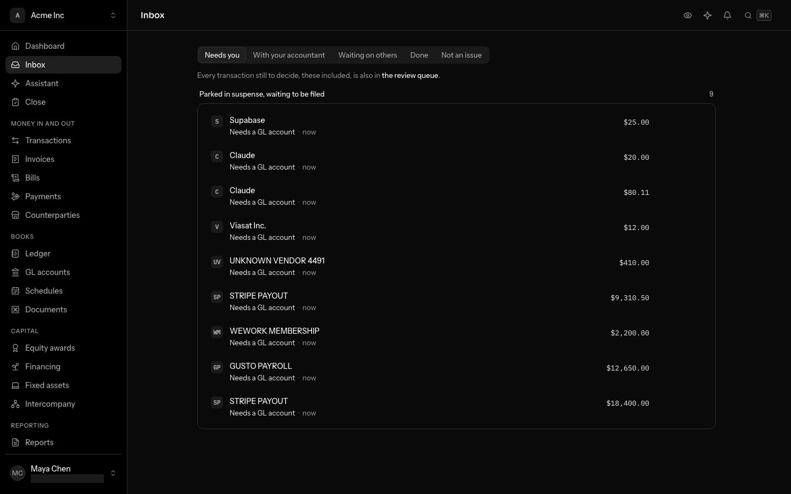The height and width of the screenshot is (494, 791).
Task: Open the Dashboard home icon
Action: point(15,46)
